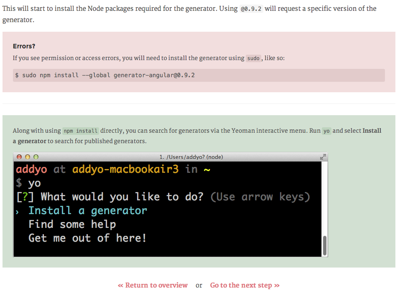Select the 'Find some help' terminal option
400x298 pixels.
[x=72, y=225]
